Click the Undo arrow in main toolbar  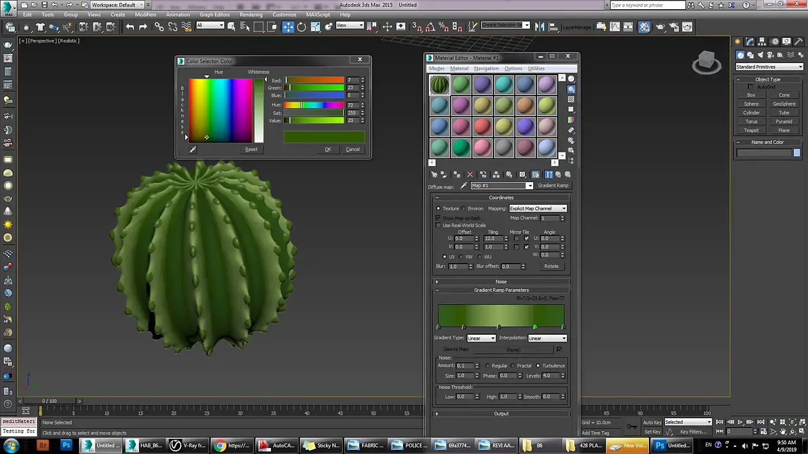pyautogui.click(x=130, y=27)
